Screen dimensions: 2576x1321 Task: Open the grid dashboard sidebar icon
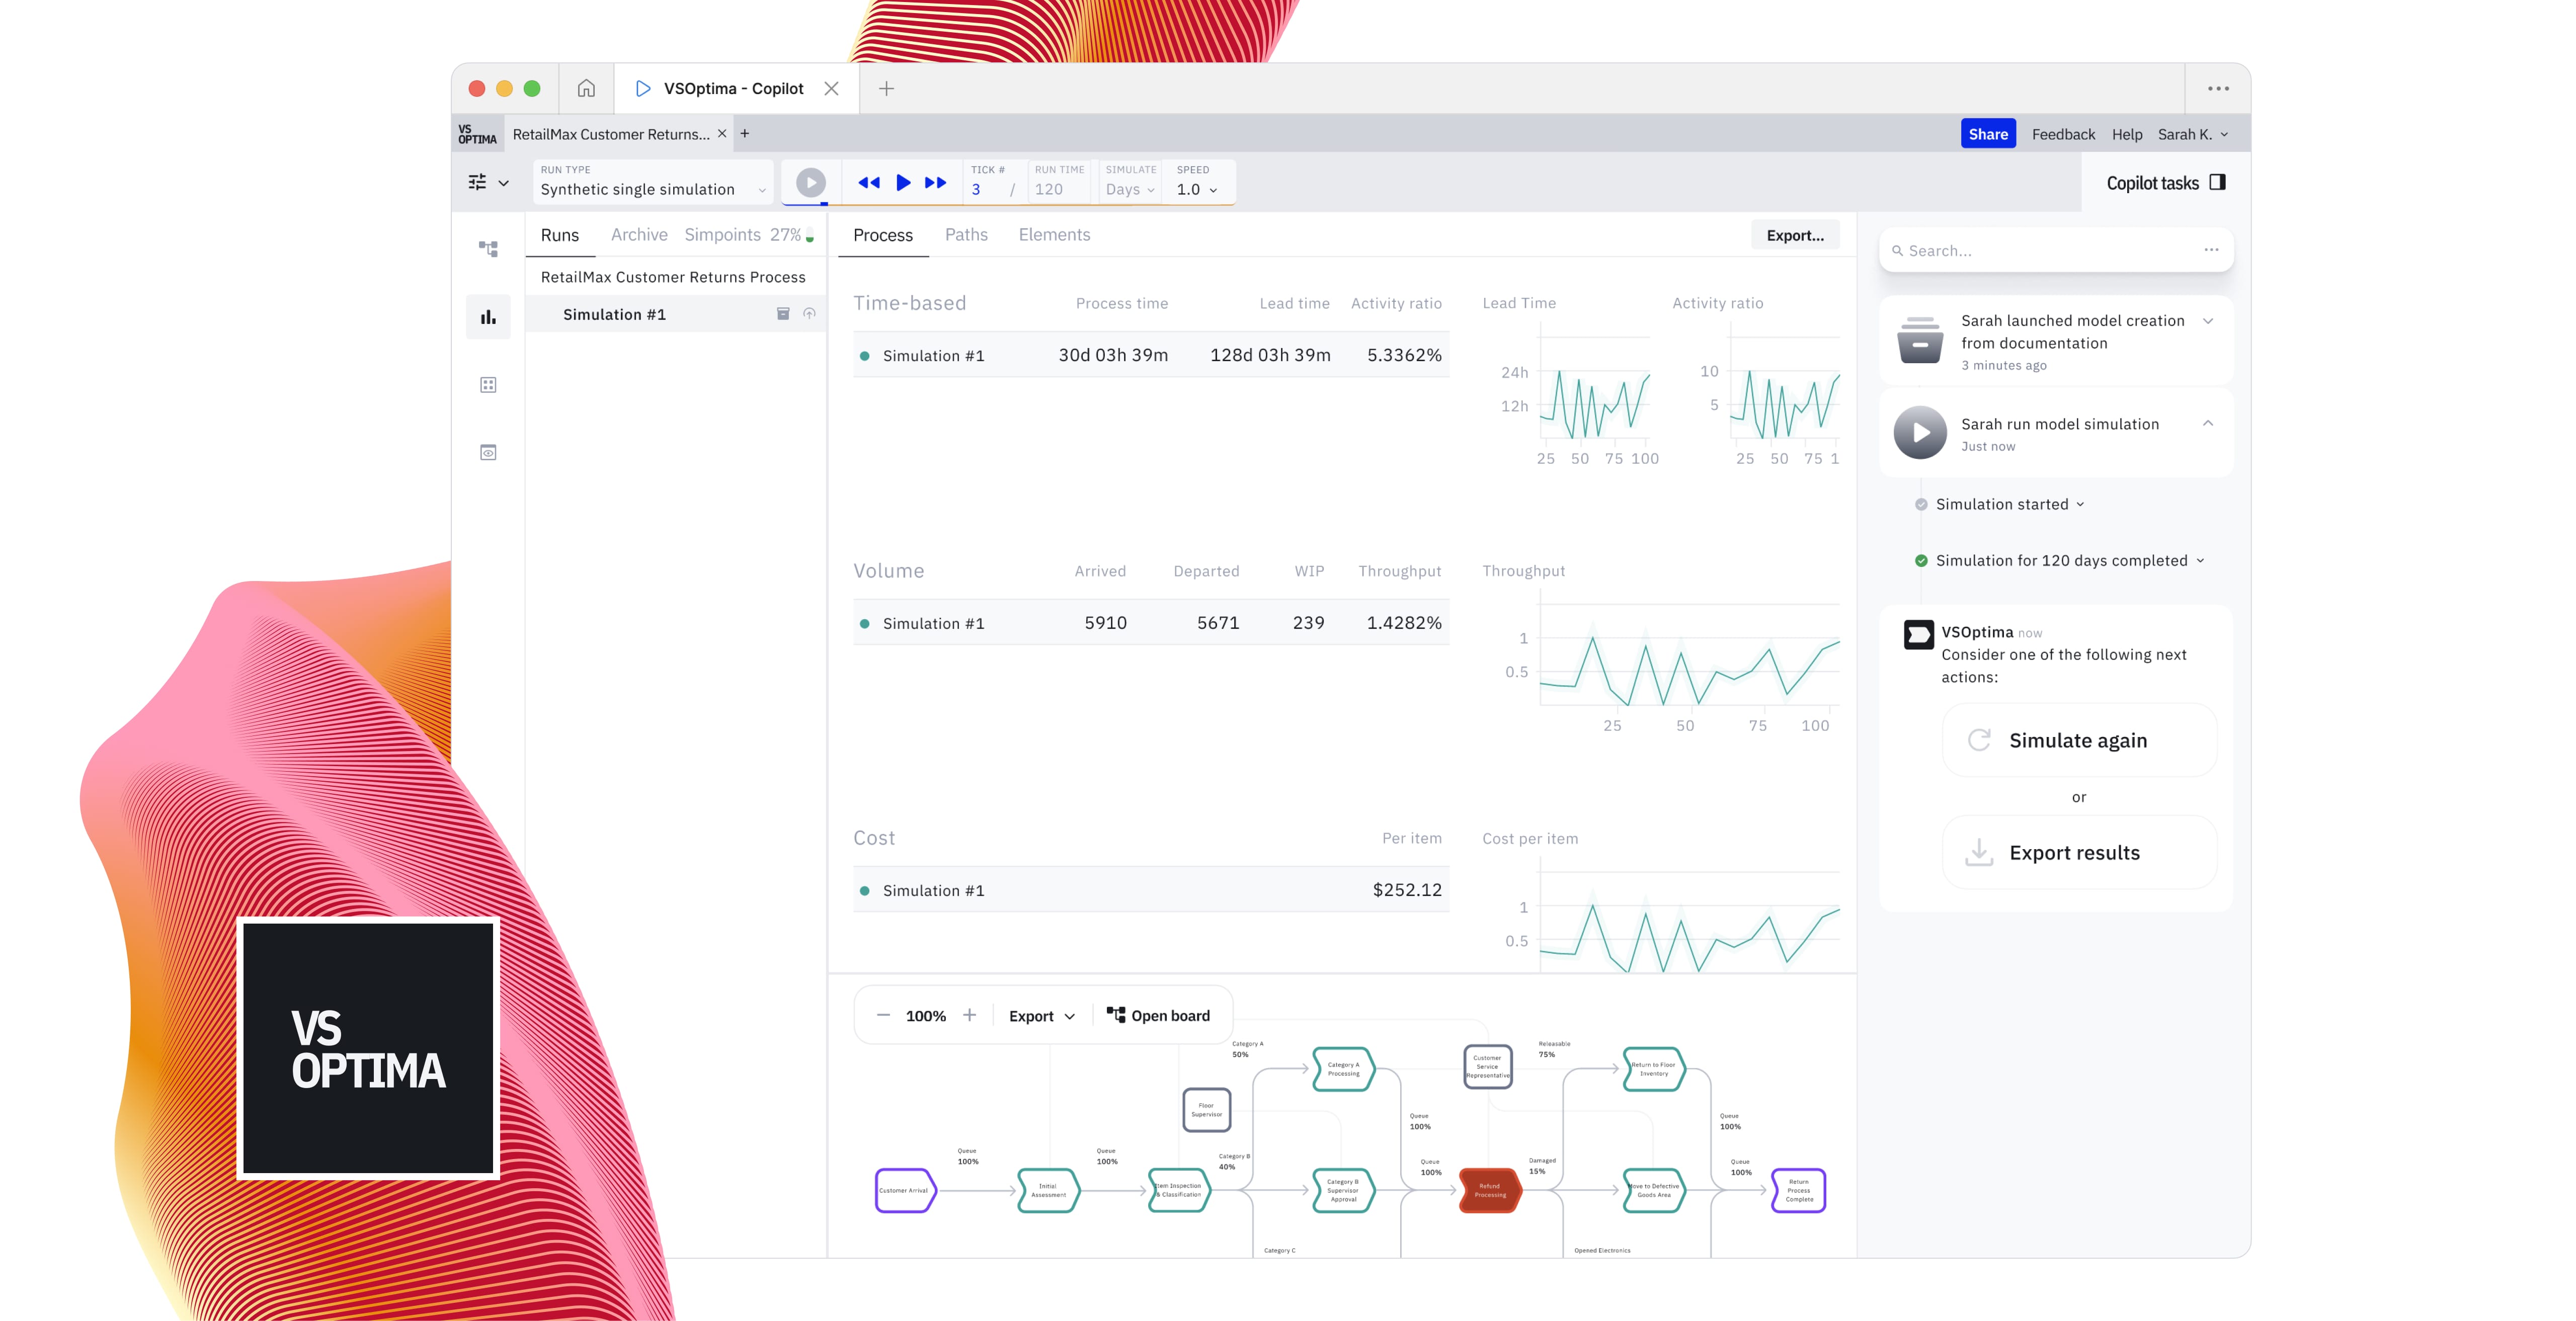(488, 385)
